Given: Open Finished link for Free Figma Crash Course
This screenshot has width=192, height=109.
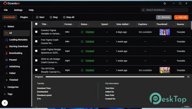Looking at the screenshot, I should click(x=90, y=42).
